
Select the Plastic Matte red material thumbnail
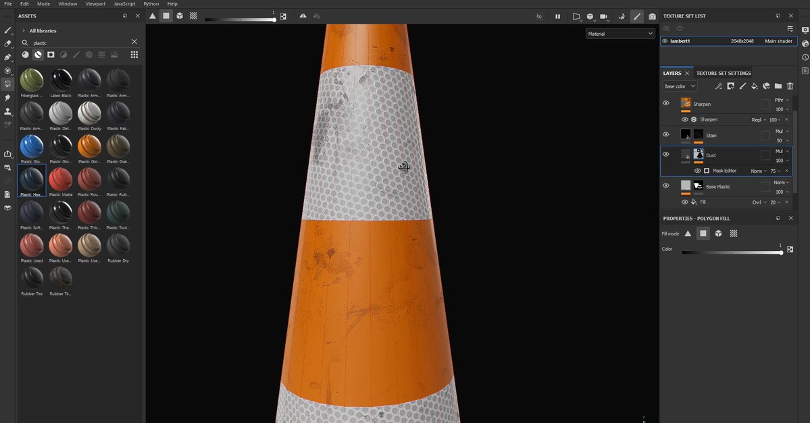point(60,182)
